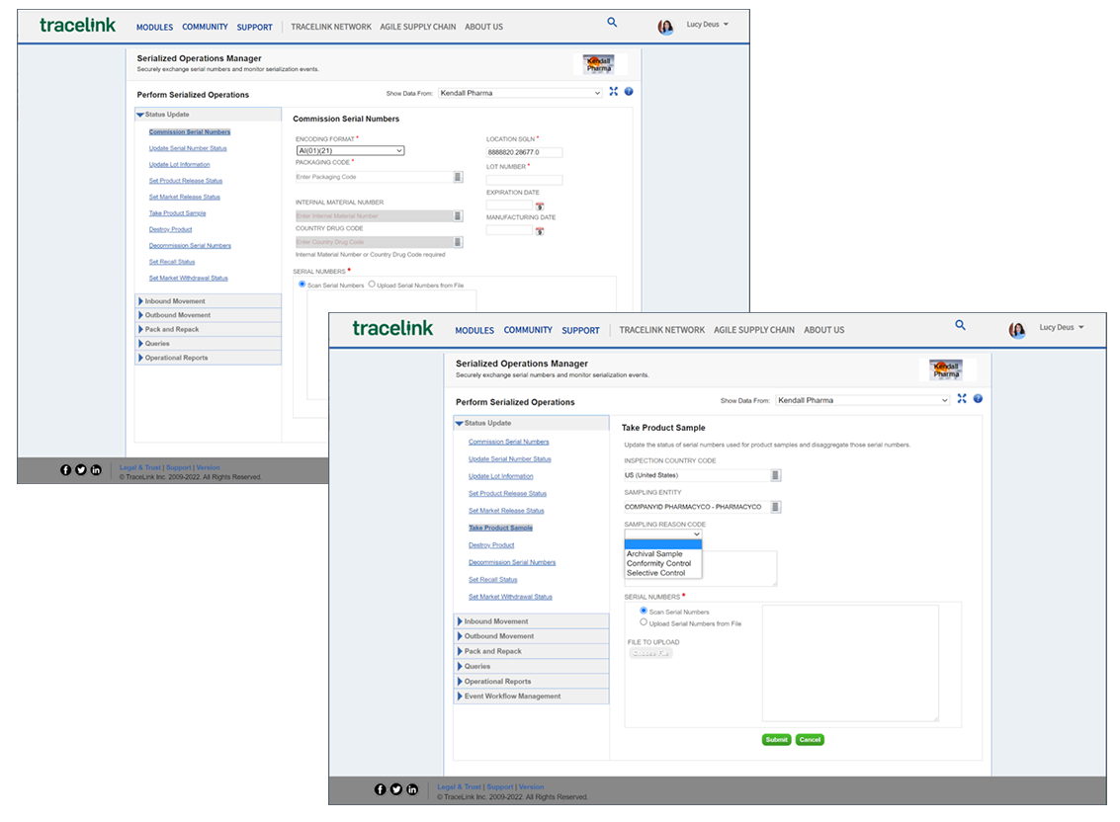Open Update Lot Information link in front window
1120x822 pixels.
point(501,476)
